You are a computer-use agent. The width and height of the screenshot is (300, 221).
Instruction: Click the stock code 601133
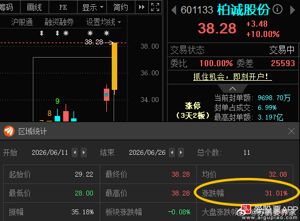click(x=197, y=10)
